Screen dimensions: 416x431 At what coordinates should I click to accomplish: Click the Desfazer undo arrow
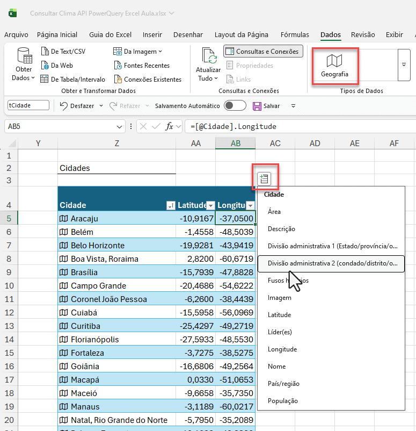[x=63, y=106]
